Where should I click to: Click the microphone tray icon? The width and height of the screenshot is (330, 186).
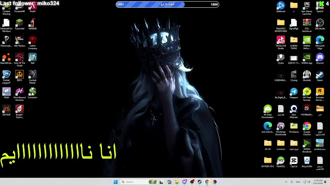pos(292,182)
